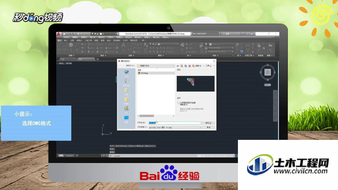Click the 保存(S) button
The image size is (338, 190).
(x=208, y=123)
